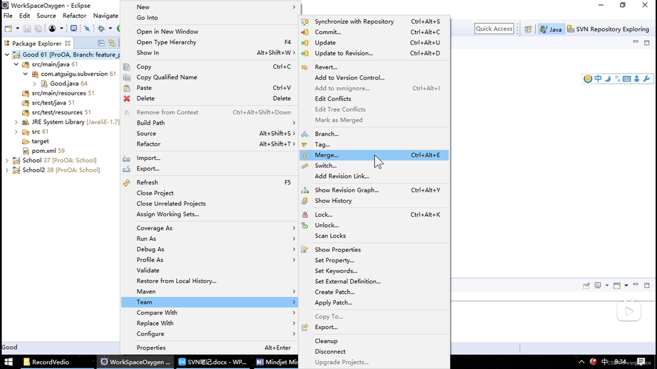The height and width of the screenshot is (369, 657).
Task: Click the red Delete icon
Action: [127, 98]
